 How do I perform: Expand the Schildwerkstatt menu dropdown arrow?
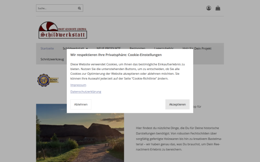[87, 48]
